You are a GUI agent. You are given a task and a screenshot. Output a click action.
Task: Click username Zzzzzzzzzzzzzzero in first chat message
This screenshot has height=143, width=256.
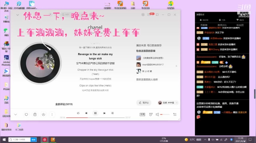(207, 57)
